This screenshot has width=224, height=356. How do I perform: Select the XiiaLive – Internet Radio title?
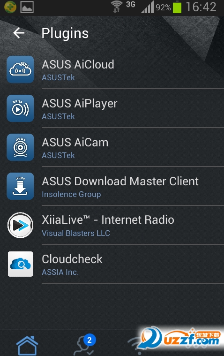[108, 220]
